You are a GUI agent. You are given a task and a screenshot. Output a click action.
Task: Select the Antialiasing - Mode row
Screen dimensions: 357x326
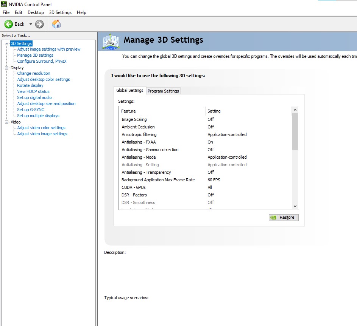205,157
